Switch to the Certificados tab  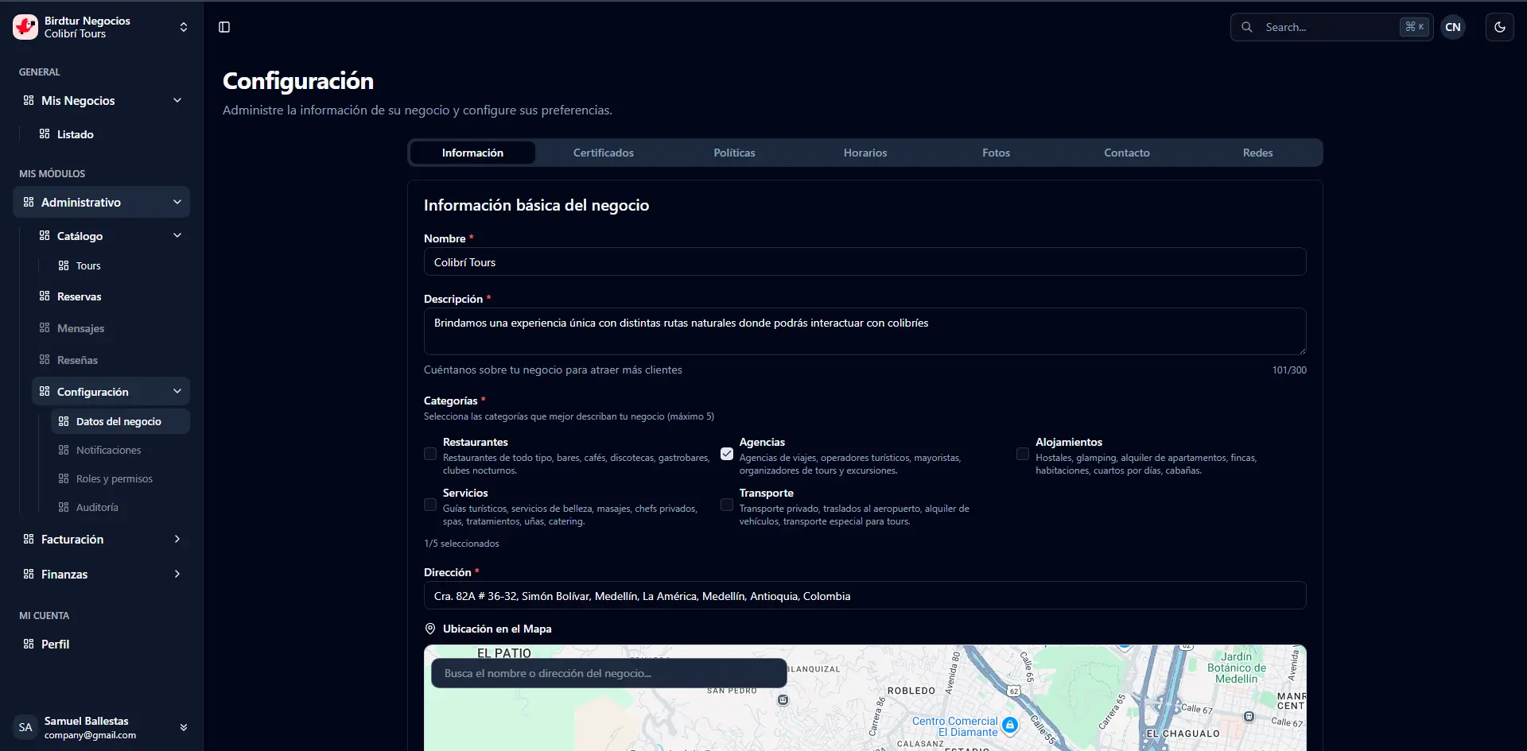click(603, 153)
